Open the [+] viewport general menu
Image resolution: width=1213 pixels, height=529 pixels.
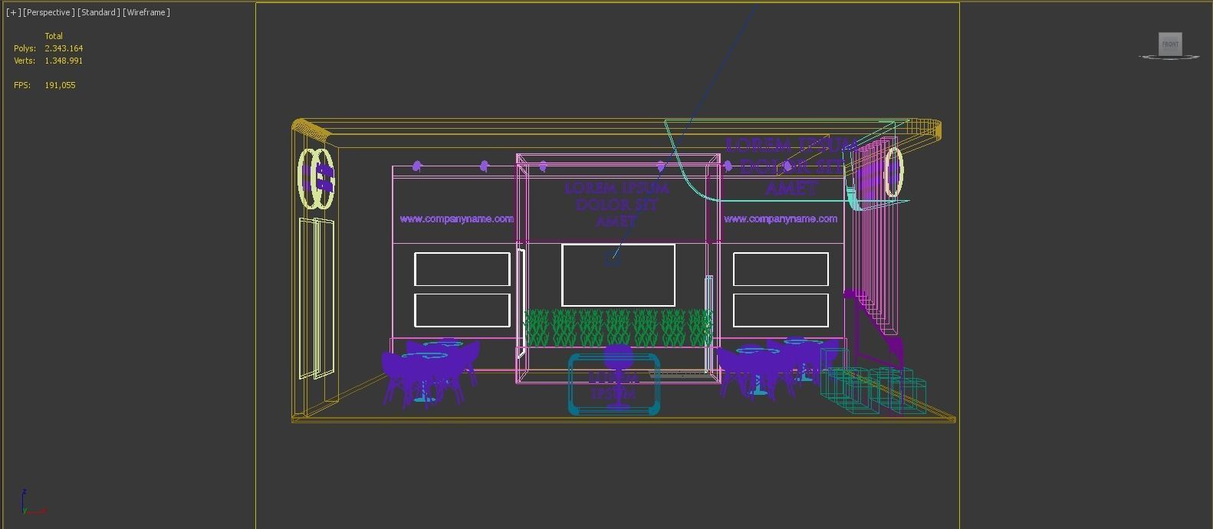[13, 12]
